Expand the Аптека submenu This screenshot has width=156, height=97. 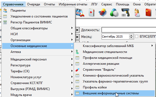click(38, 52)
